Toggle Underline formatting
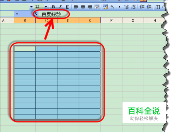Screen dimensions: 175x132 [67, 7]
